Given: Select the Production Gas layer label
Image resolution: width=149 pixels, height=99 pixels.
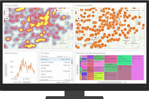Looking at the screenshot, I should pyautogui.click(x=135, y=10).
